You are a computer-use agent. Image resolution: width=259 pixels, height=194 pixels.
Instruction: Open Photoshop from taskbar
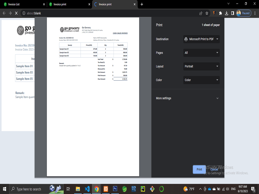coord(115,189)
